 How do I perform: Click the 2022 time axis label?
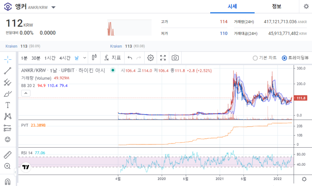click(278, 179)
